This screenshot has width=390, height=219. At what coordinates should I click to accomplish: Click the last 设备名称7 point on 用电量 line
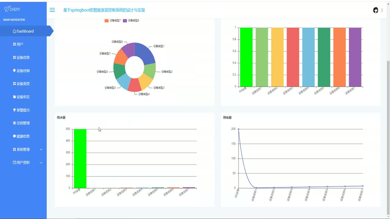pos(363,186)
